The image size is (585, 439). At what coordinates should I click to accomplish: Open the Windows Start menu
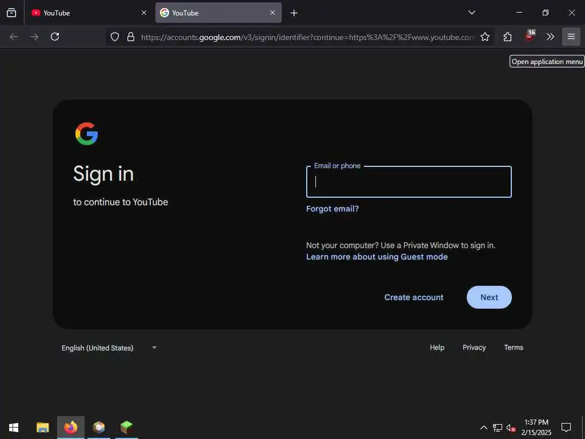(x=14, y=428)
